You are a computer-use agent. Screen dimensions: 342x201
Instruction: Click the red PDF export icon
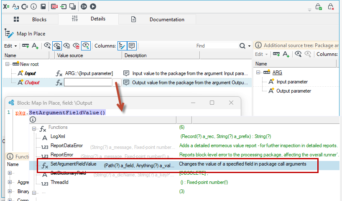pos(54,7)
